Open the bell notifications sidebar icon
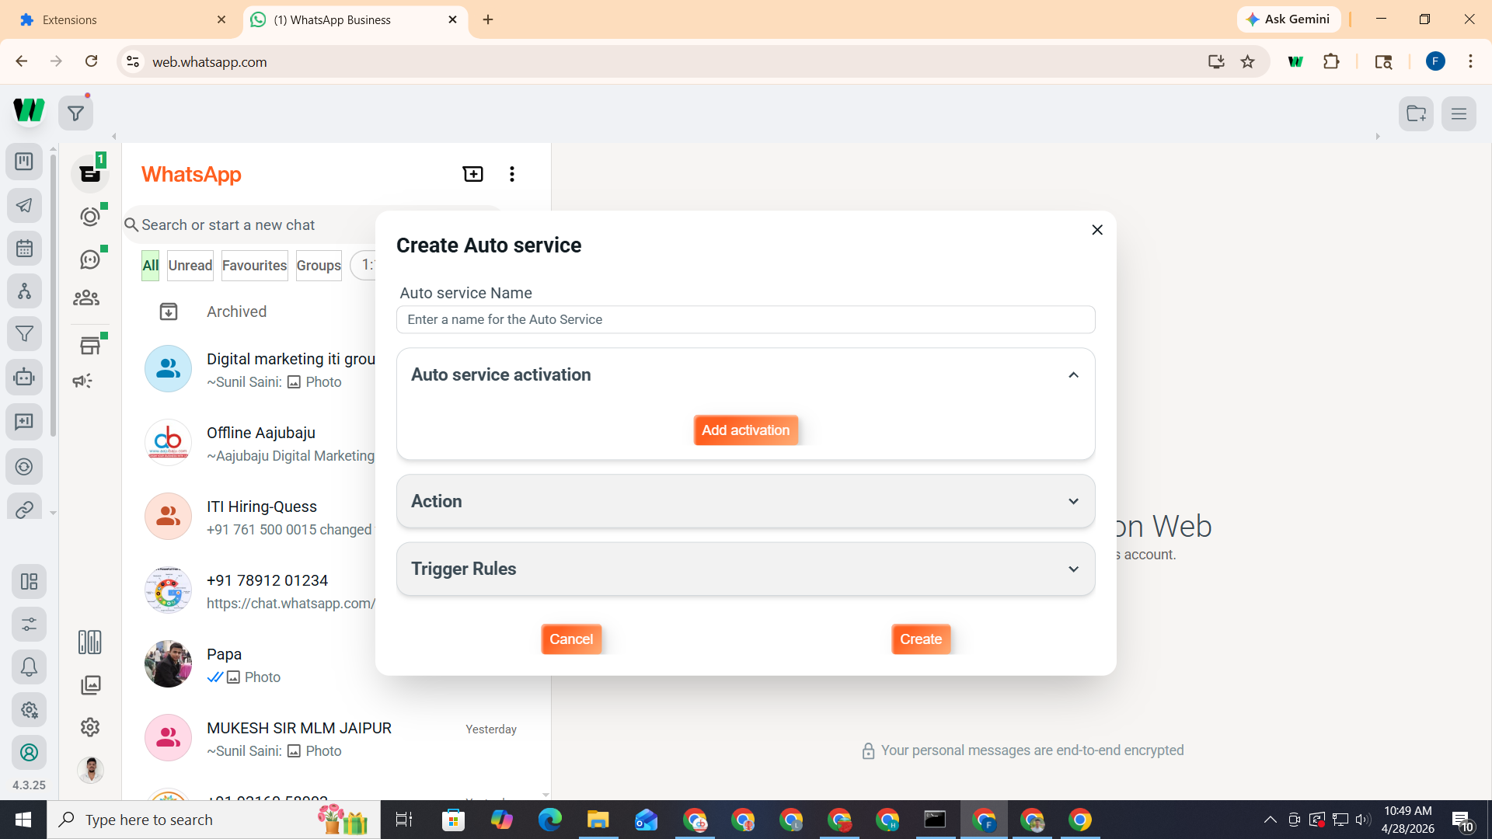 pos(29,667)
